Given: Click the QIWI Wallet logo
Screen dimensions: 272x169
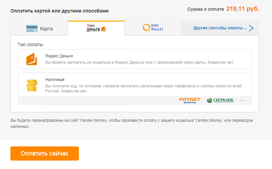Looking at the screenshot, I should (x=153, y=28).
